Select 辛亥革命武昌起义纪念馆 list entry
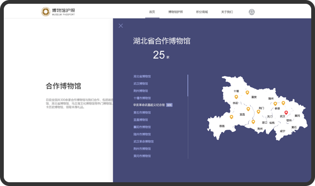This screenshot has width=315, height=186. point(149,105)
